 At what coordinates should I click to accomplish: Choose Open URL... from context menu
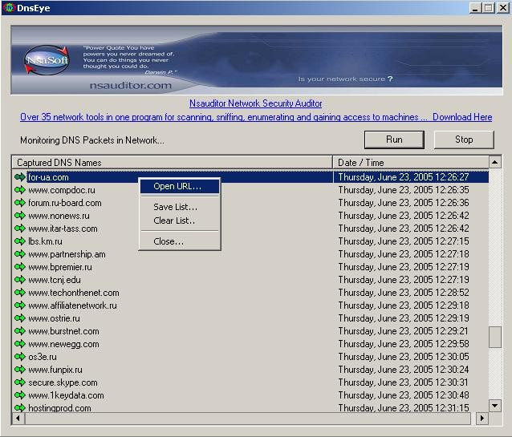click(x=179, y=186)
